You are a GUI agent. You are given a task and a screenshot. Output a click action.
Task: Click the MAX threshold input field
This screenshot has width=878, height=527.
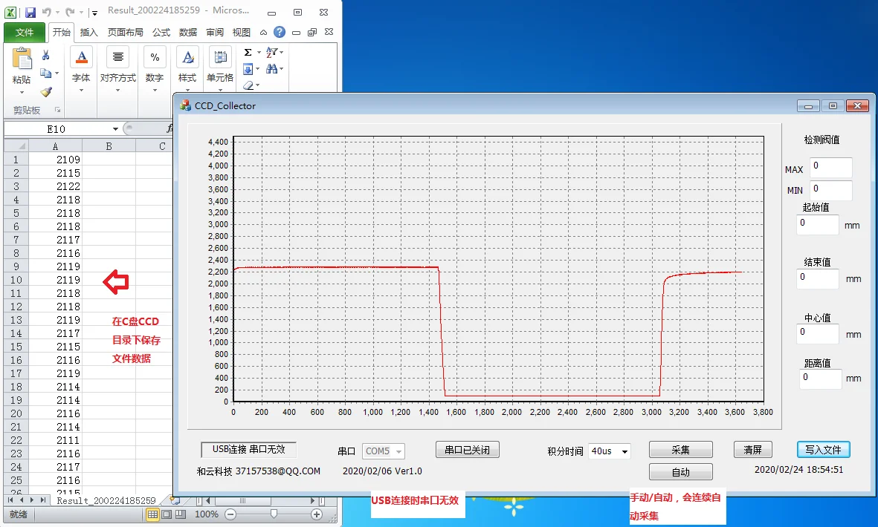pyautogui.click(x=830, y=167)
